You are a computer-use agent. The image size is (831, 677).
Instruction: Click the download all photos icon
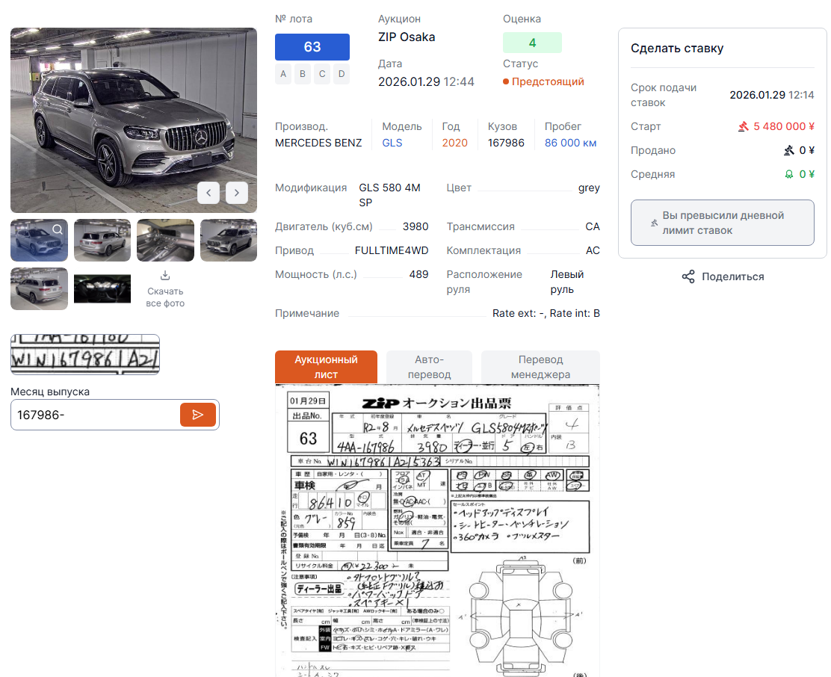tap(165, 276)
